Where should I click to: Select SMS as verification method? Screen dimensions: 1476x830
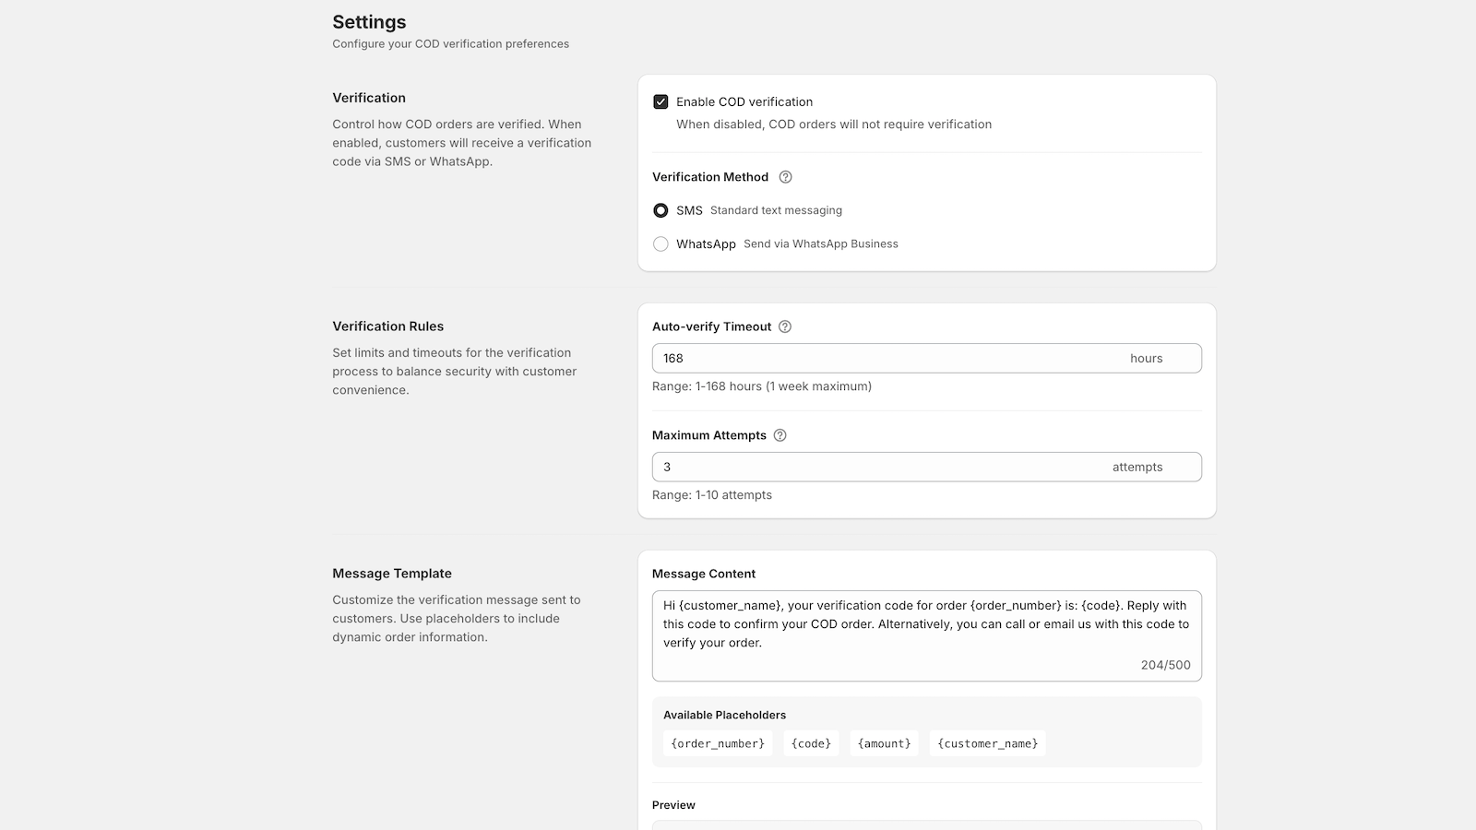pos(661,210)
